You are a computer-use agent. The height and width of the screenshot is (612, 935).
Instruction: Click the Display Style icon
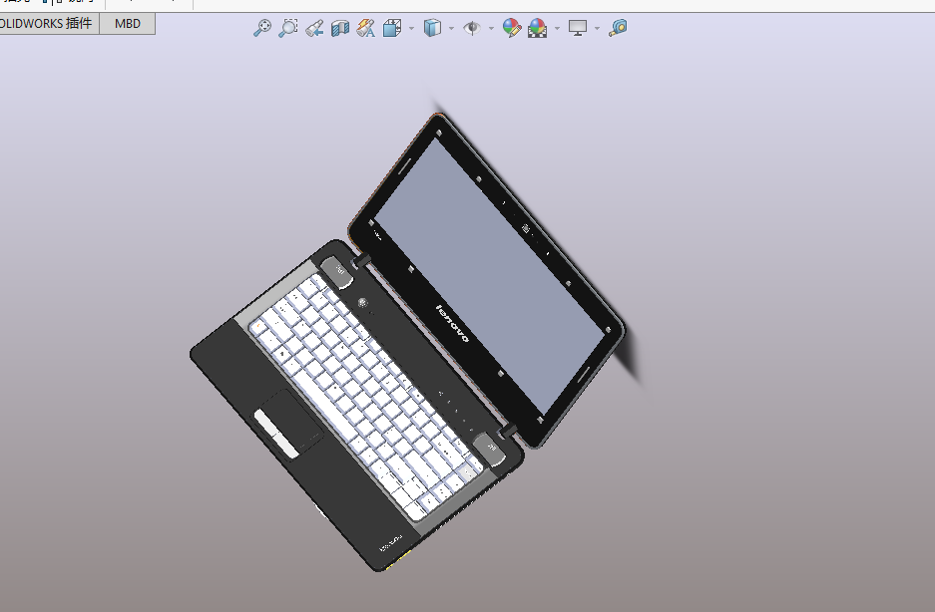tap(432, 28)
